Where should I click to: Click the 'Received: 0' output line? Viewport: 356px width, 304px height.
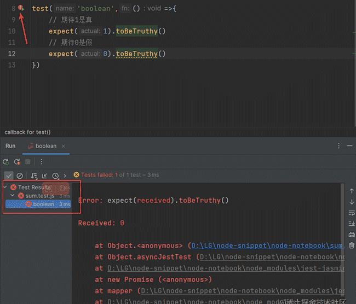pyautogui.click(x=101, y=223)
